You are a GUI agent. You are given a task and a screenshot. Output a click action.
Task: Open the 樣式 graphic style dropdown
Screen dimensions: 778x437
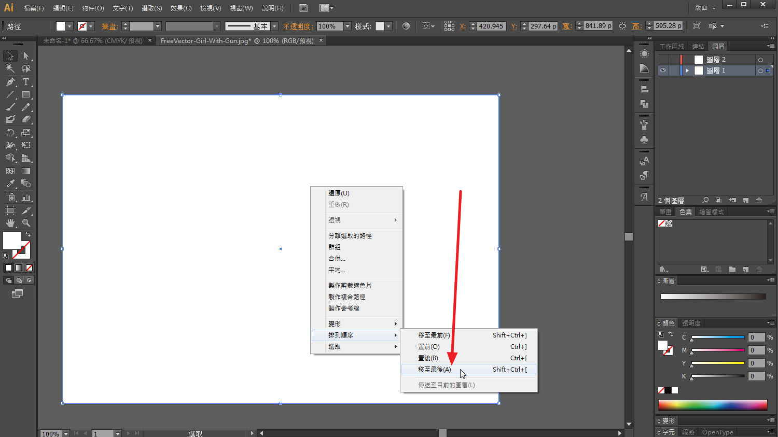pos(388,26)
